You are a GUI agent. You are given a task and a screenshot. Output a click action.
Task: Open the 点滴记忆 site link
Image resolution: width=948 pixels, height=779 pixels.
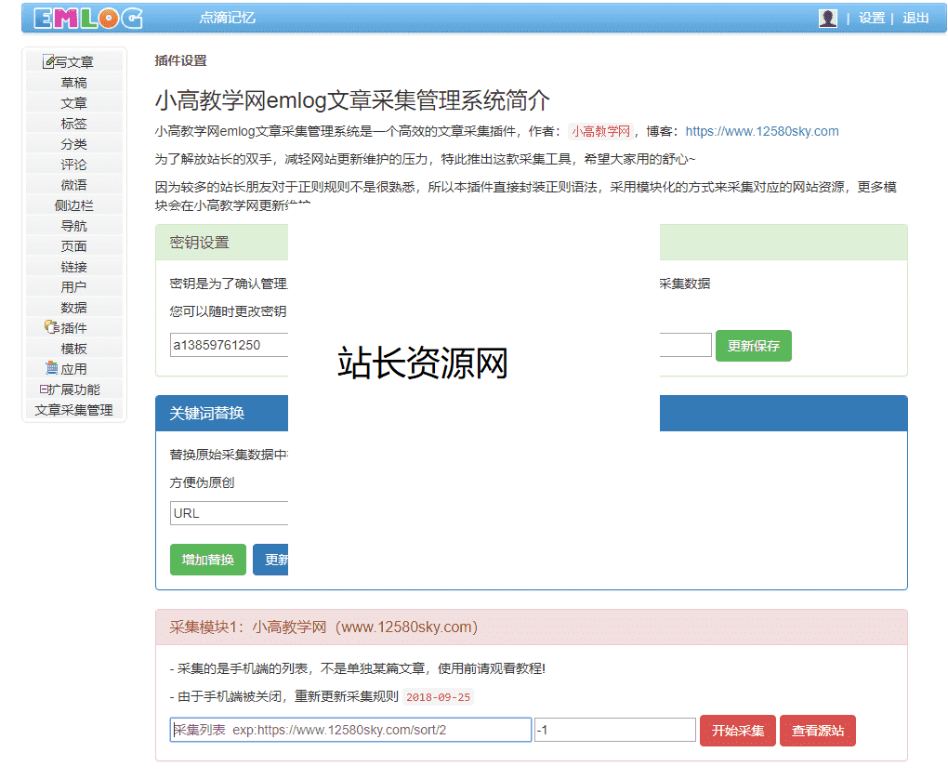227,18
